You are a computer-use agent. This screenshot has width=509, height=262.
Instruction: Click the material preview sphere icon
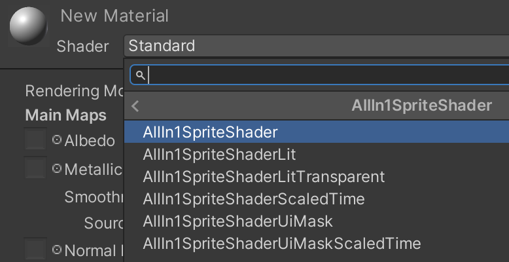pos(29,26)
